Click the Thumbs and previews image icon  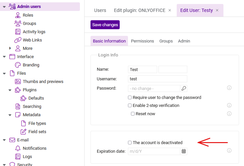point(18,82)
